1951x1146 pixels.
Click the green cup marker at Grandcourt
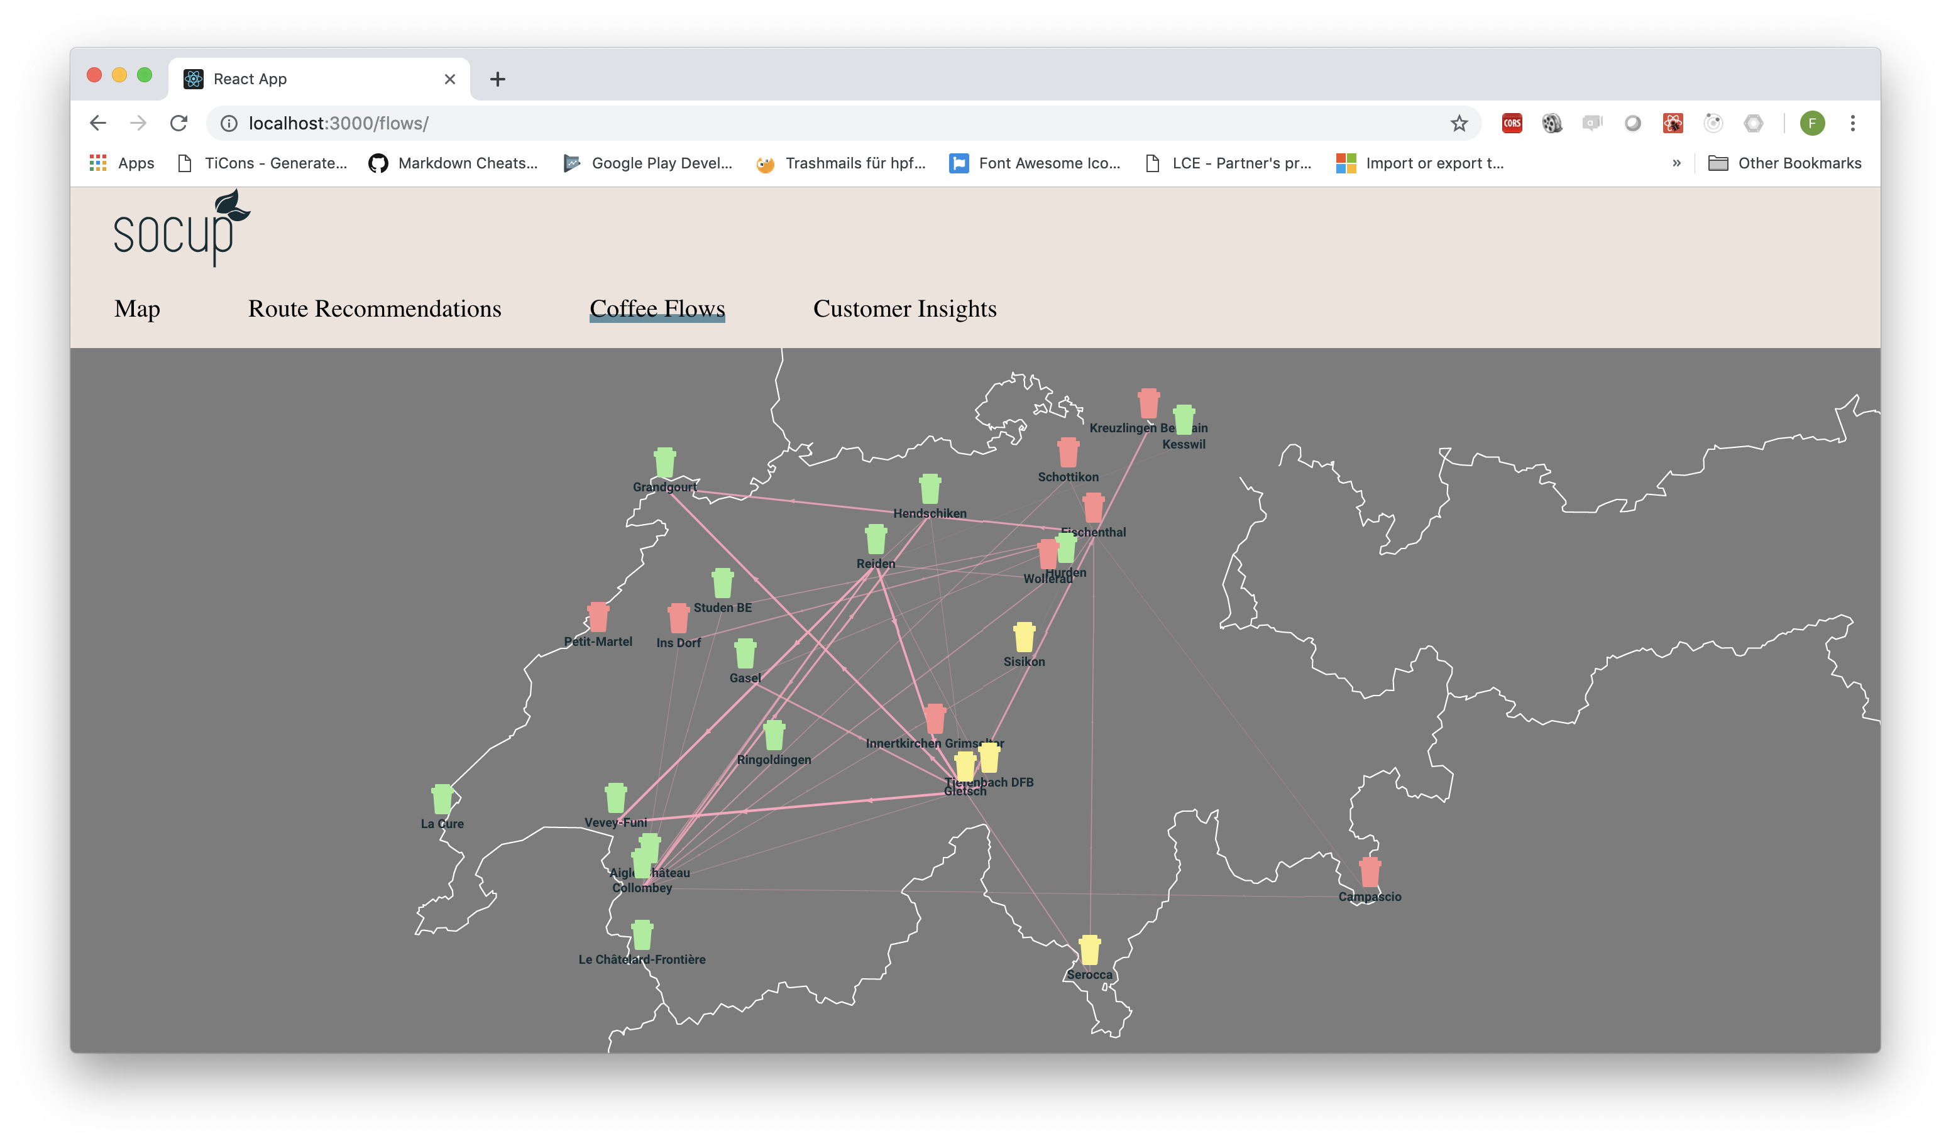click(x=664, y=462)
